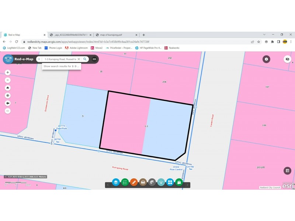Zoom in on the map
This screenshot has width=295, height=221.
(8, 73)
